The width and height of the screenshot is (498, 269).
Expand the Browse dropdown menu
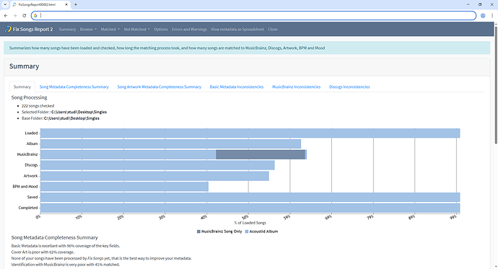(88, 29)
